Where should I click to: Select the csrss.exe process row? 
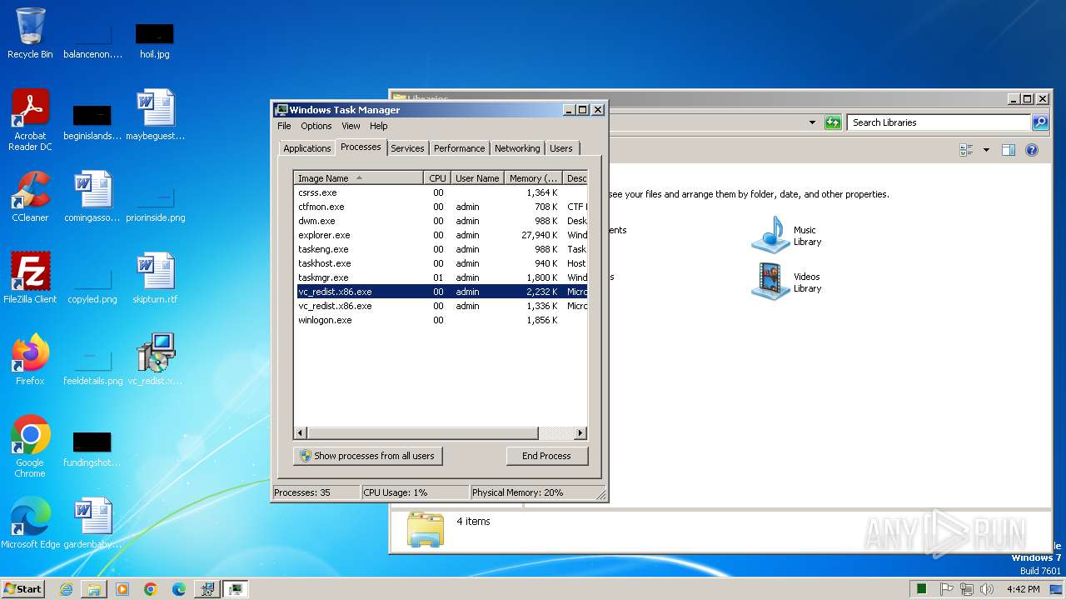point(441,192)
